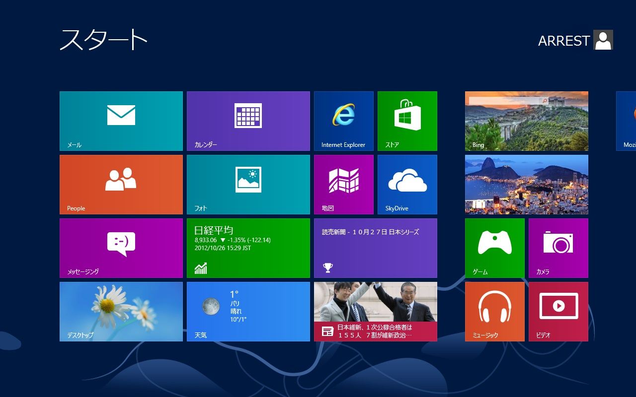Open the ミュージック music tile
Image resolution: width=636 pixels, height=397 pixels.
click(495, 312)
